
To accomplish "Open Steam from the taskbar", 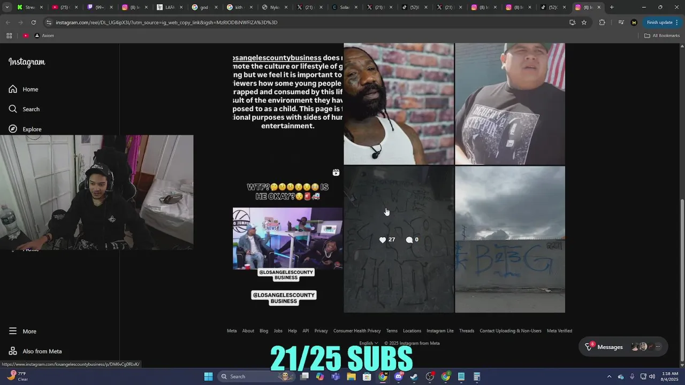I will click(x=414, y=376).
